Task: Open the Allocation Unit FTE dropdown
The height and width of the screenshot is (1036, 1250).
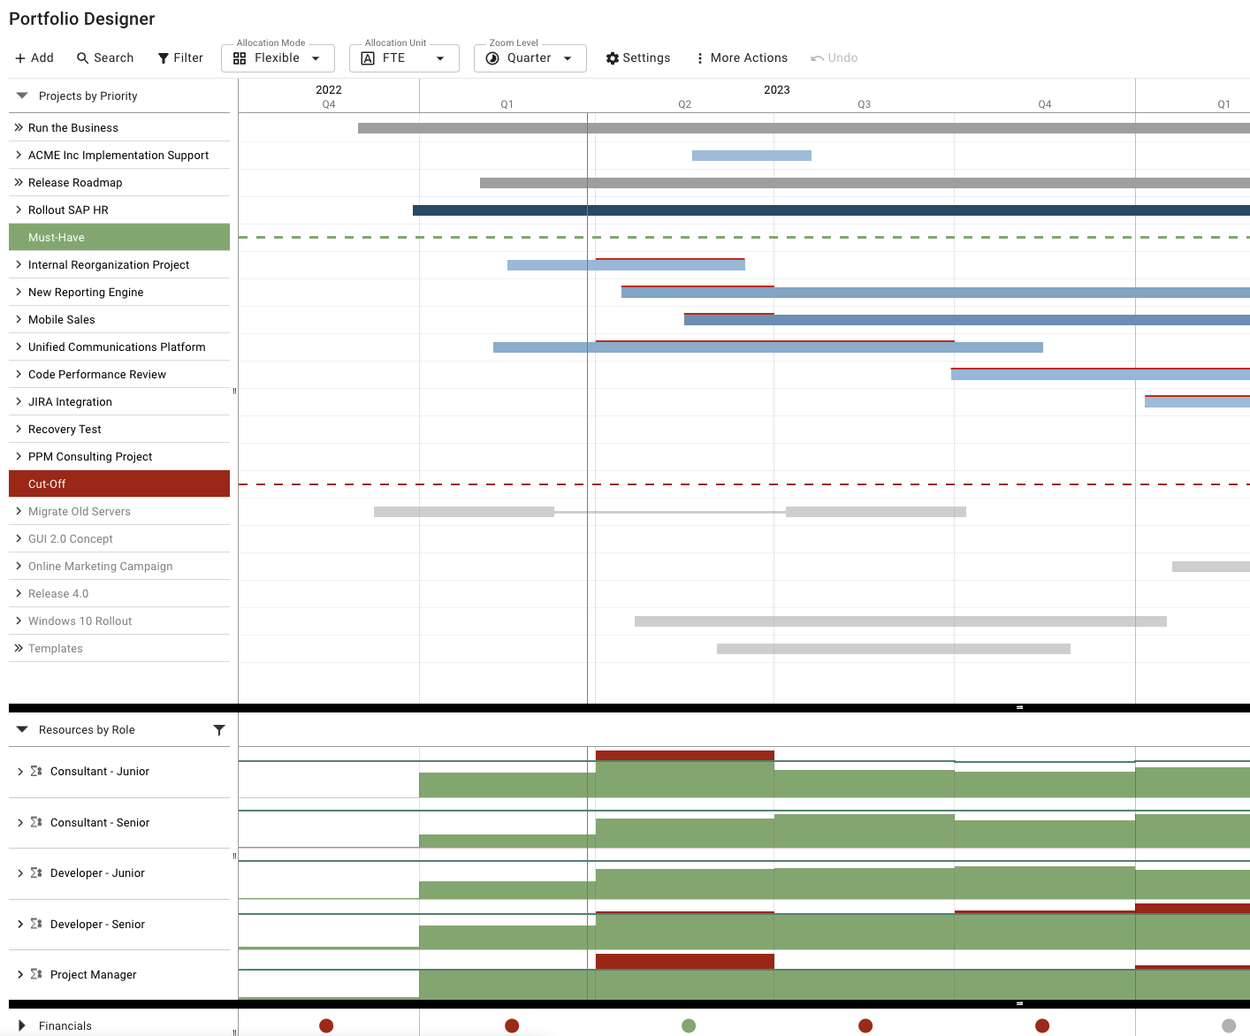Action: (x=404, y=57)
